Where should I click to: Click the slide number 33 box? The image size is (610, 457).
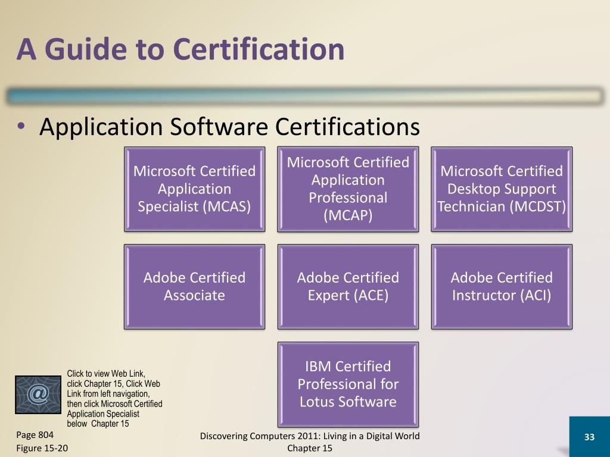point(589,437)
